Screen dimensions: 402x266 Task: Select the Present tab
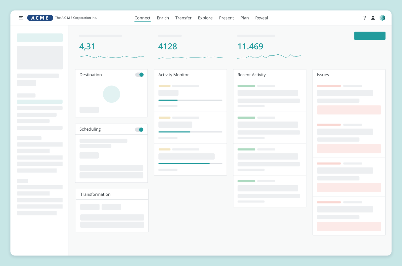coord(226,18)
